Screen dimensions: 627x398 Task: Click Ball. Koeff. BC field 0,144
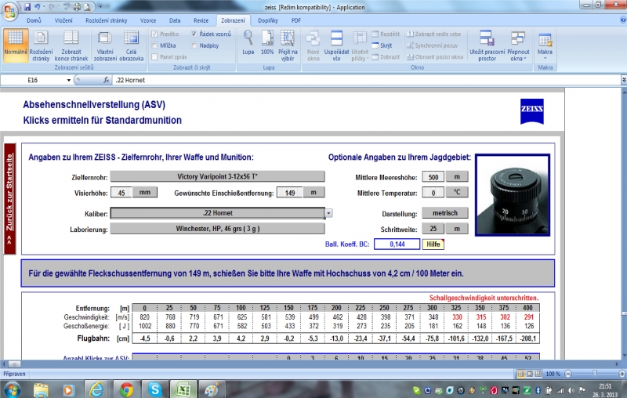pyautogui.click(x=397, y=244)
